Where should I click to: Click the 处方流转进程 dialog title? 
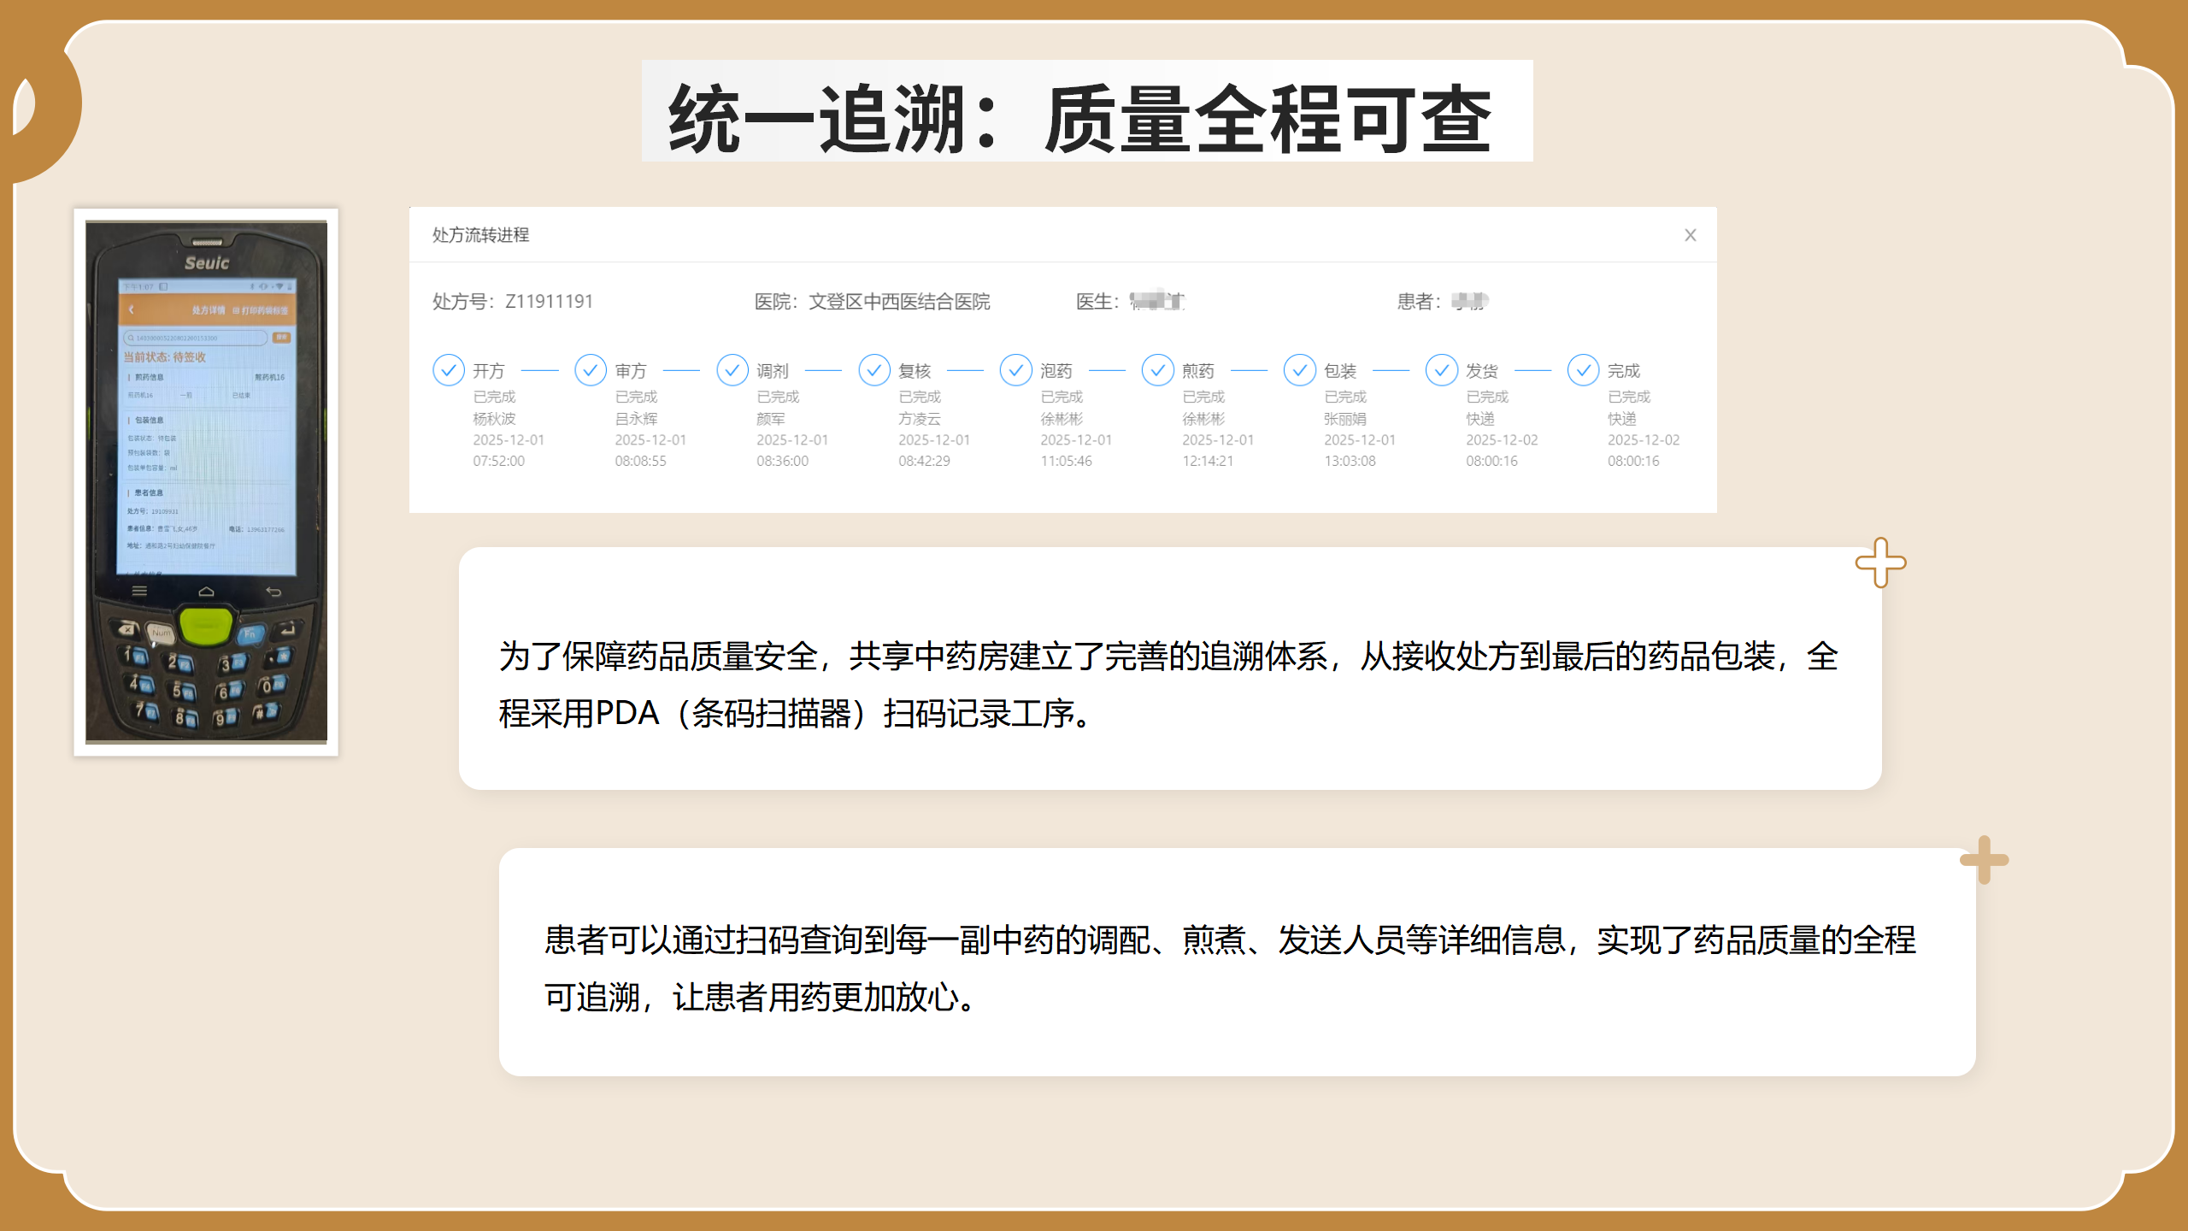point(480,235)
